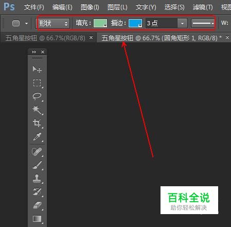231x227 pixels.
Task: Click the 描边 stroke label
Action: click(x=118, y=23)
